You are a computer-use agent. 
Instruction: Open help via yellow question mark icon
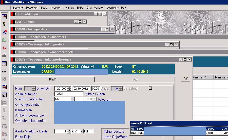point(4,24)
